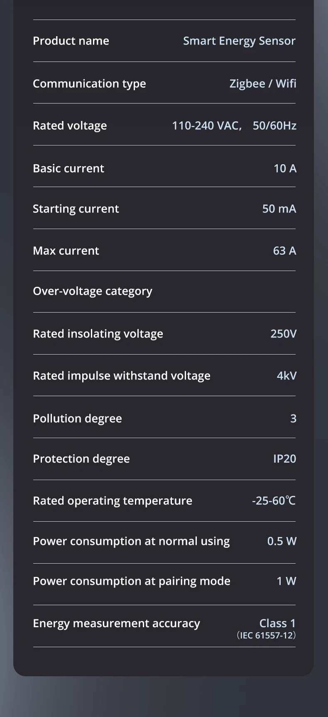Select the 110-240 VAC value
Viewport: 328px width, 717px height.
point(207,126)
